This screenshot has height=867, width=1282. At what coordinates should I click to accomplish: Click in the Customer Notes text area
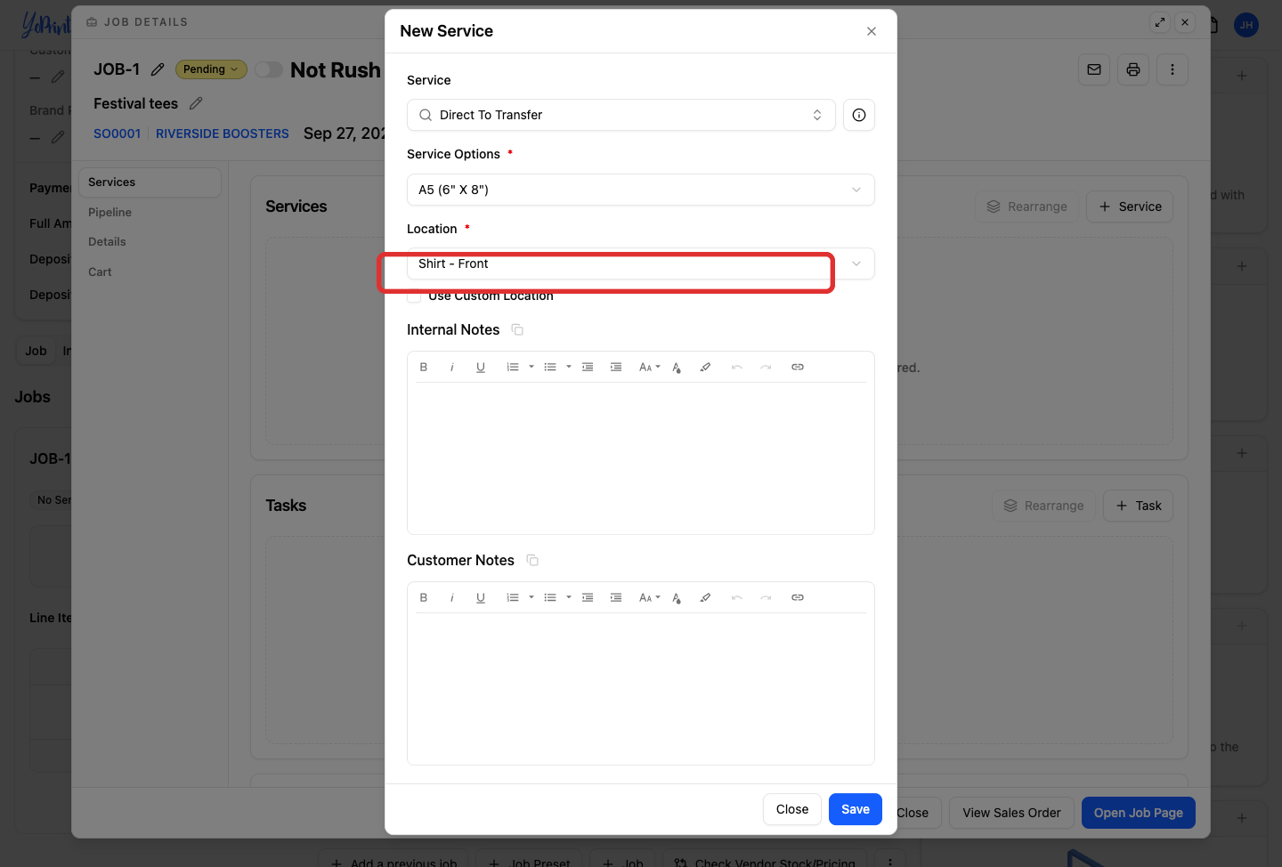click(641, 688)
